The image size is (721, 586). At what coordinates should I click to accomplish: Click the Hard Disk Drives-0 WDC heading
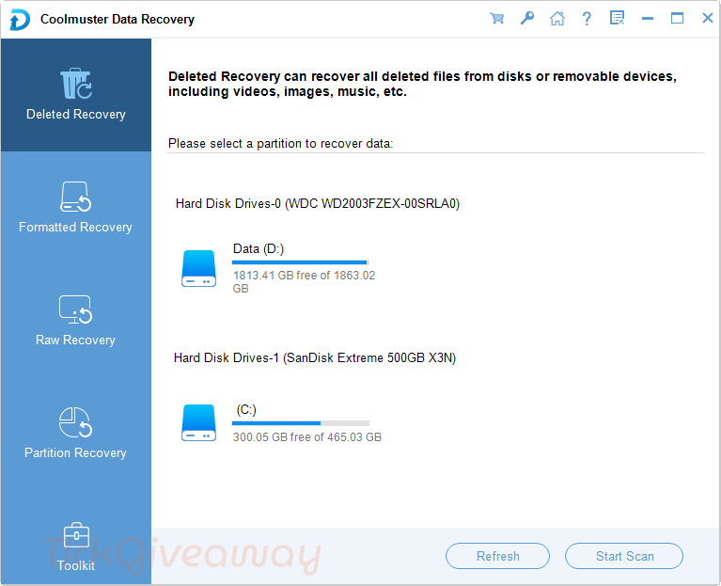[318, 204]
